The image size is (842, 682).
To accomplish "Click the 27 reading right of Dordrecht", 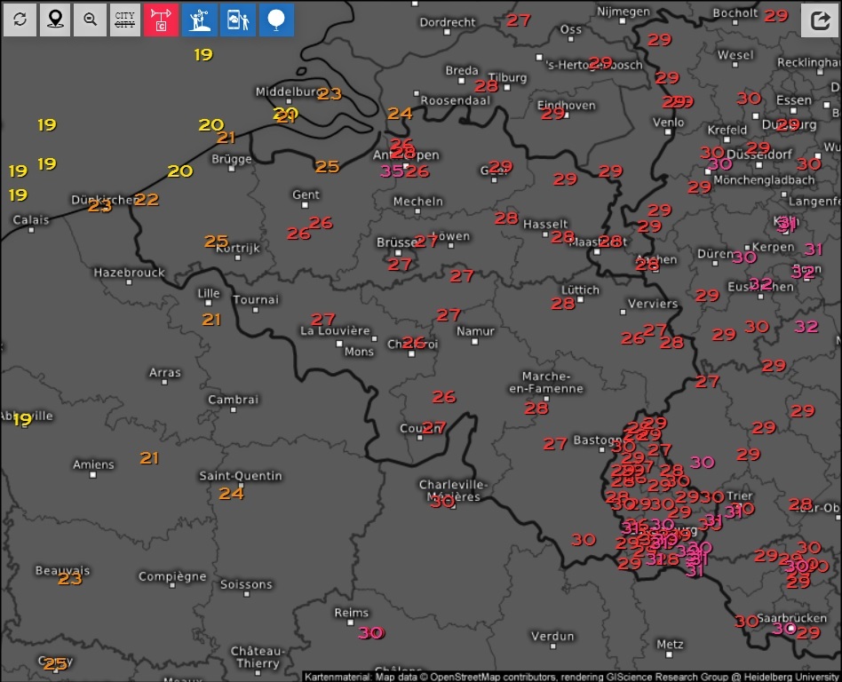I will (x=518, y=20).
